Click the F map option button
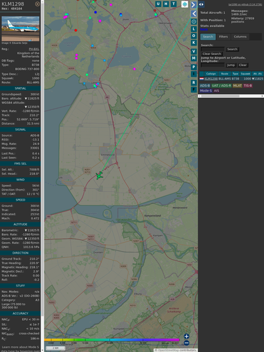Screen dimensions: 264x352 coord(194,90)
